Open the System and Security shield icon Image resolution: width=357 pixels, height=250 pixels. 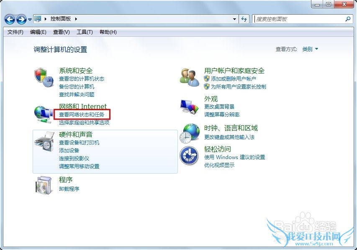point(44,77)
